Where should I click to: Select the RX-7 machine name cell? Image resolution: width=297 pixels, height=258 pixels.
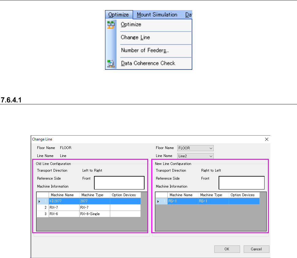(x=64, y=208)
